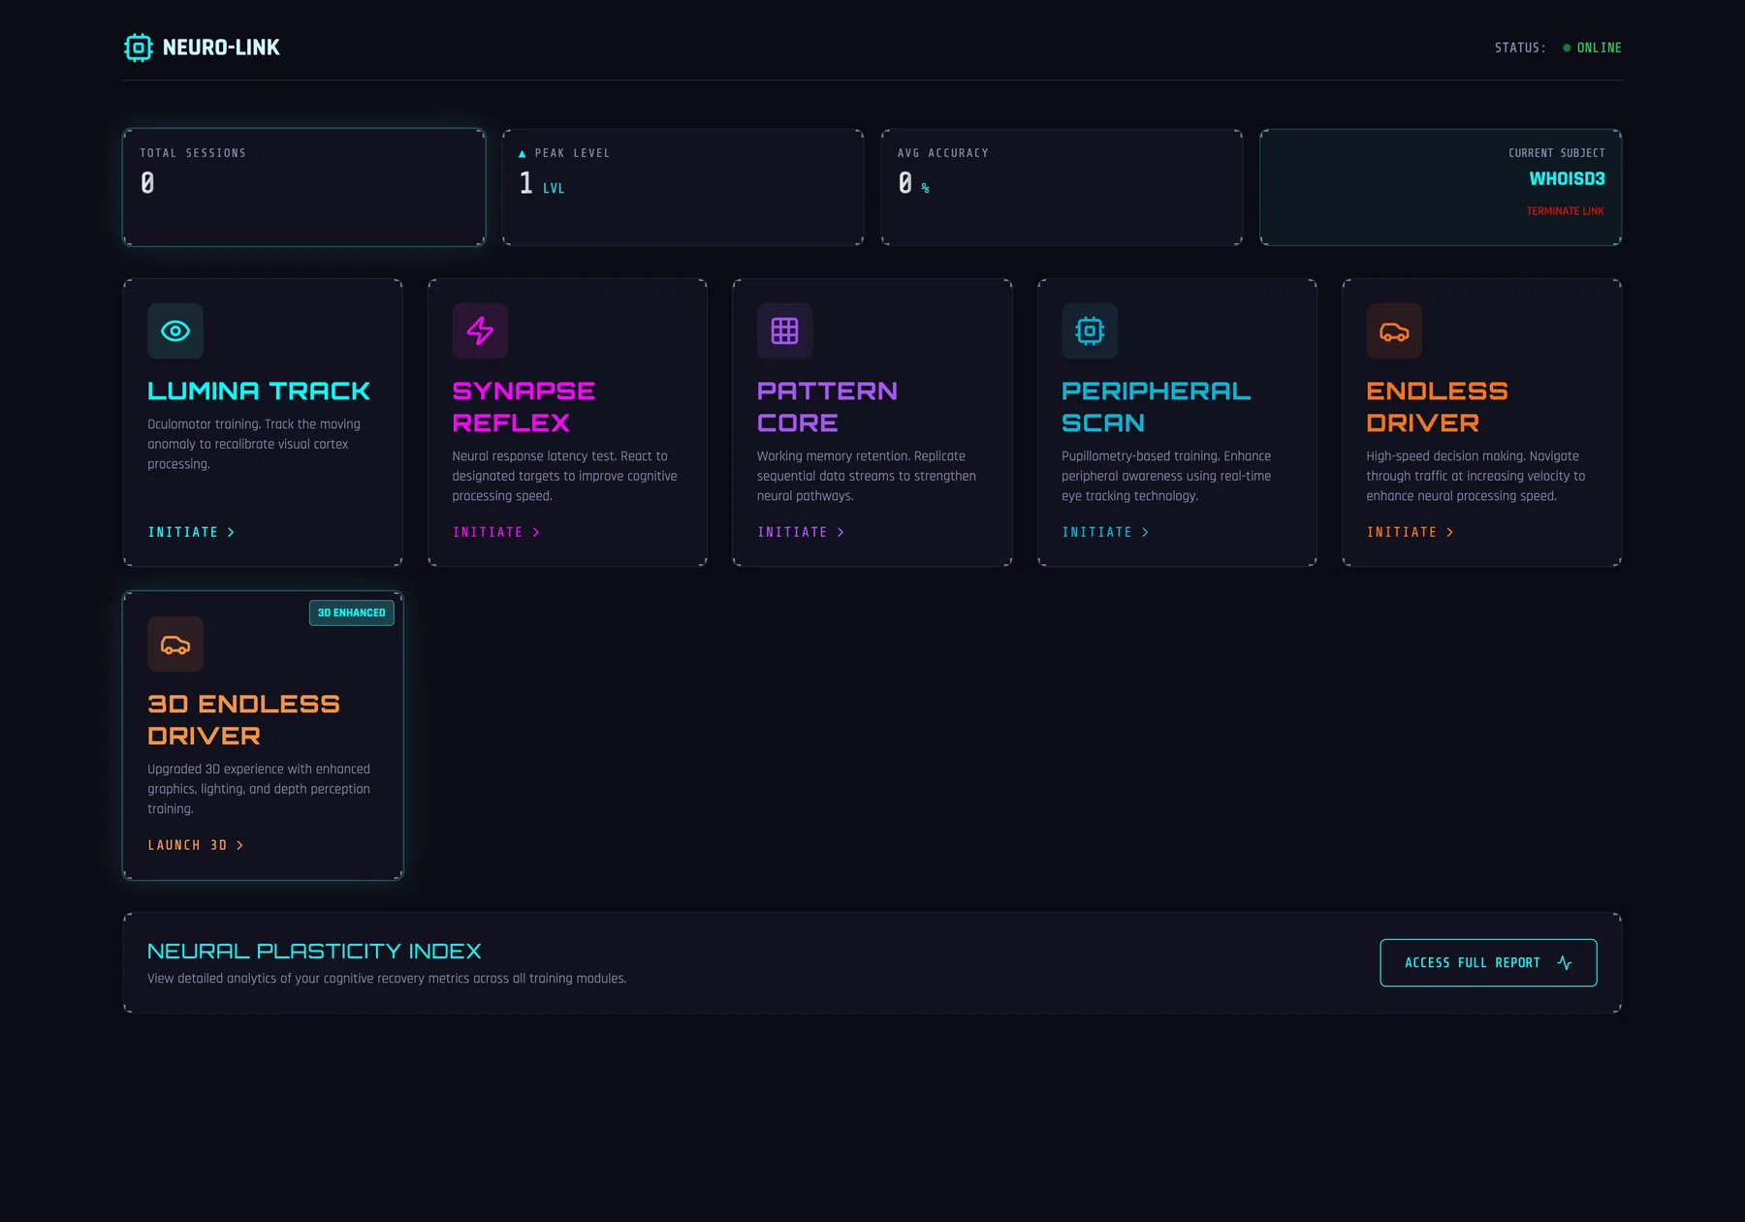Click the 3D Endless Driver car icon
The width and height of the screenshot is (1745, 1222).
coord(175,644)
